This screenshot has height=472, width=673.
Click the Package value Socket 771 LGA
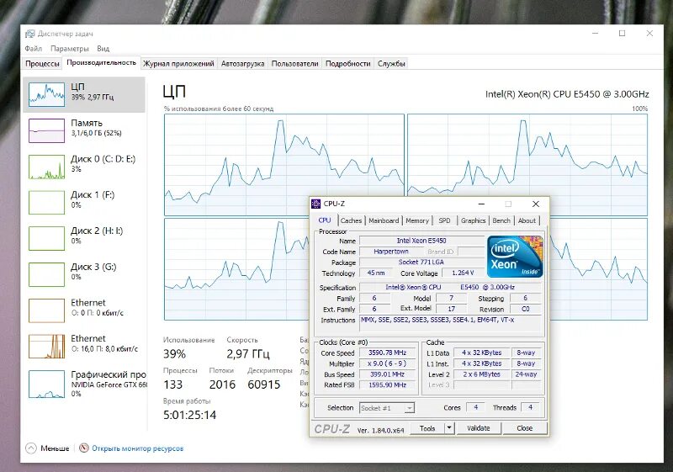coord(421,263)
